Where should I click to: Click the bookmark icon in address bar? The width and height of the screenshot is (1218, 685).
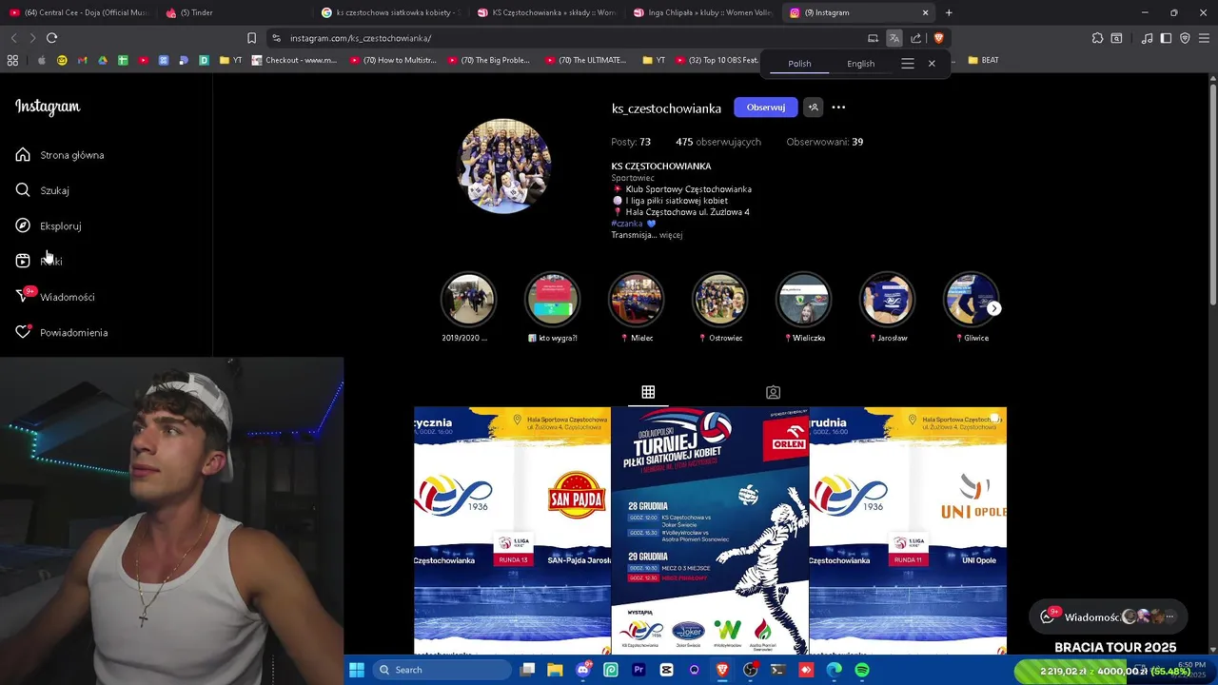[251, 38]
